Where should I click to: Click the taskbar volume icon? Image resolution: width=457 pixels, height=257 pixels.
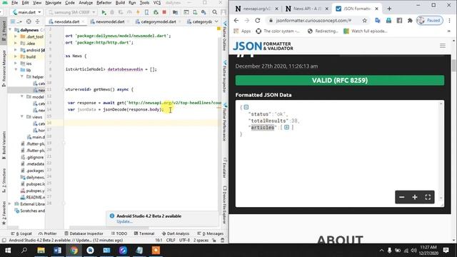click(414, 251)
